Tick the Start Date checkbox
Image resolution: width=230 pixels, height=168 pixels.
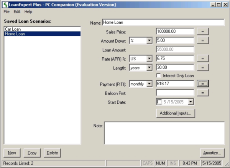pyautogui.click(x=160, y=101)
